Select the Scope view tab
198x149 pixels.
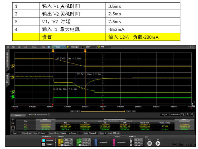point(58,47)
